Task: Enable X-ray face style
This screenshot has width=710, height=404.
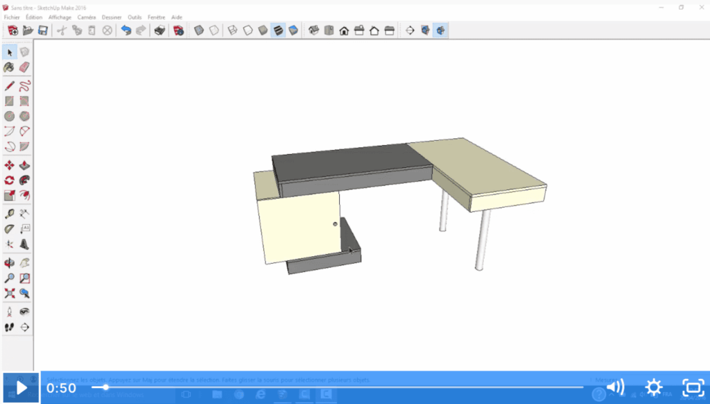Action: (199, 31)
